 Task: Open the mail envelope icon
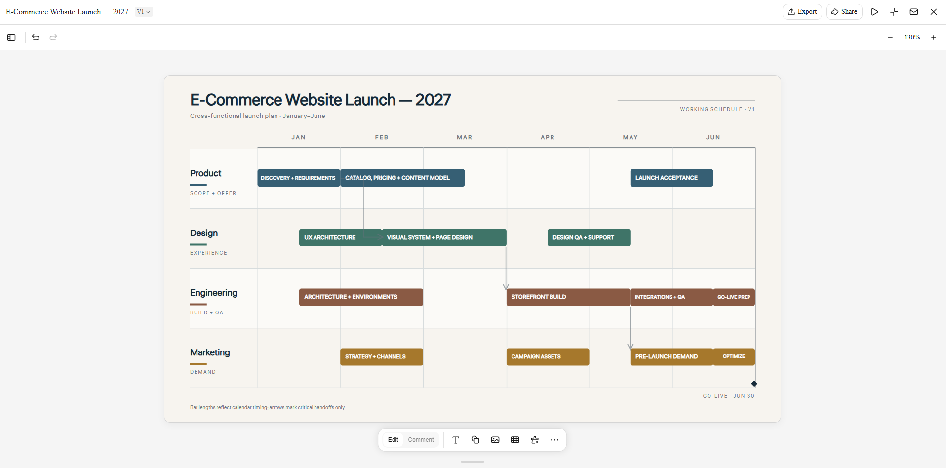pos(914,12)
